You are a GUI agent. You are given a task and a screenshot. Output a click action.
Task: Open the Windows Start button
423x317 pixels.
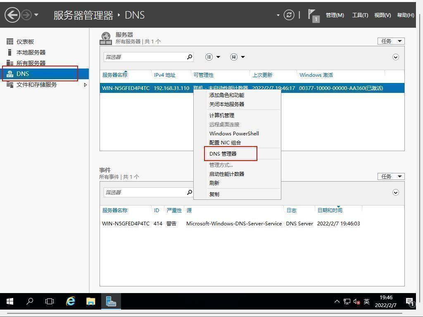tap(10, 301)
